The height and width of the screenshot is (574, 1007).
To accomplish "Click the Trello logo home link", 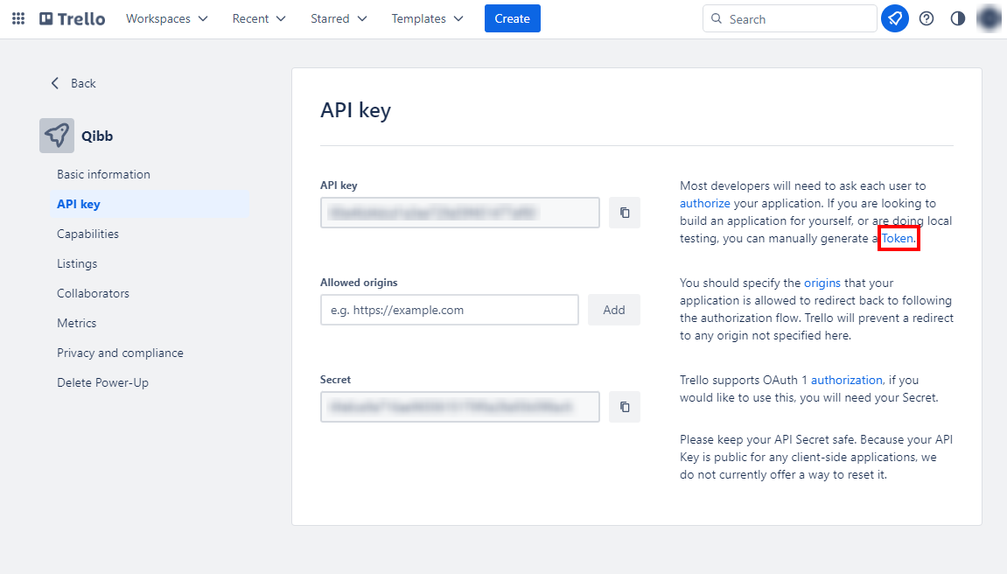I will click(x=73, y=18).
